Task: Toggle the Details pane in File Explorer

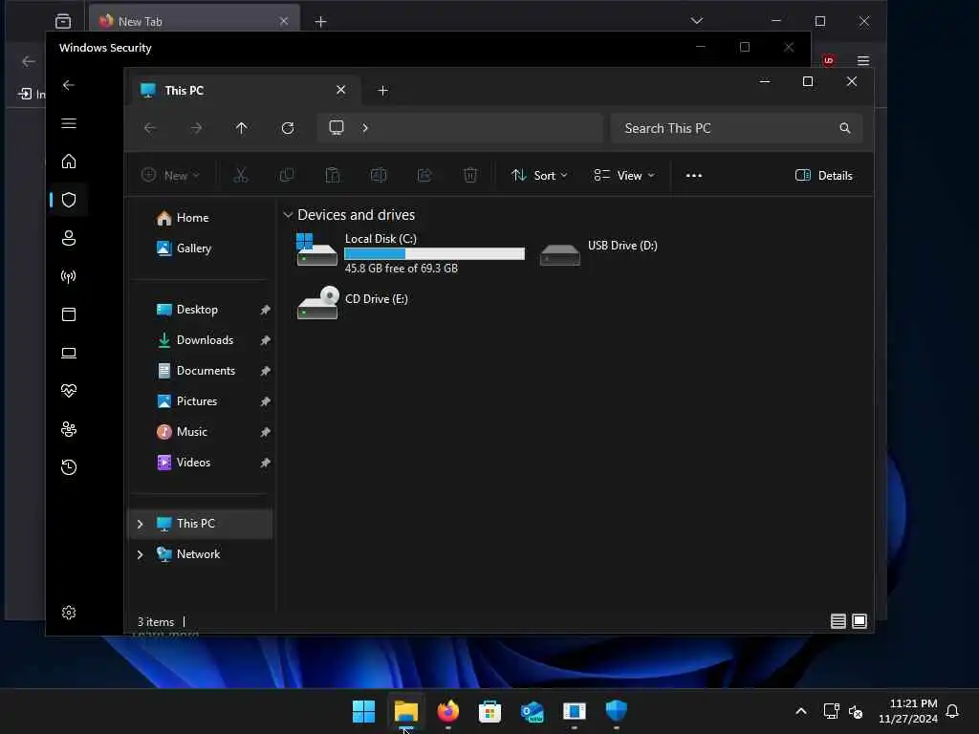Action: coord(823,176)
